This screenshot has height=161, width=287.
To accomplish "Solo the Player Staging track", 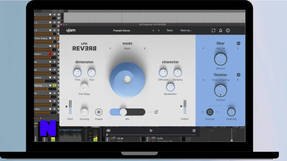I will [54, 38].
